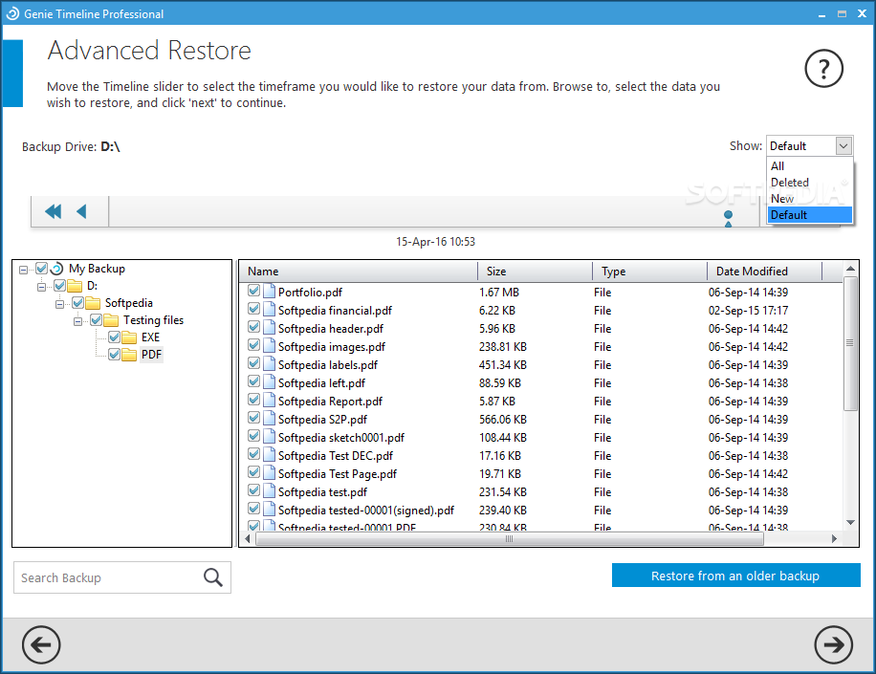876x674 pixels.
Task: Step back one backup with single arrow
Action: pos(81,211)
